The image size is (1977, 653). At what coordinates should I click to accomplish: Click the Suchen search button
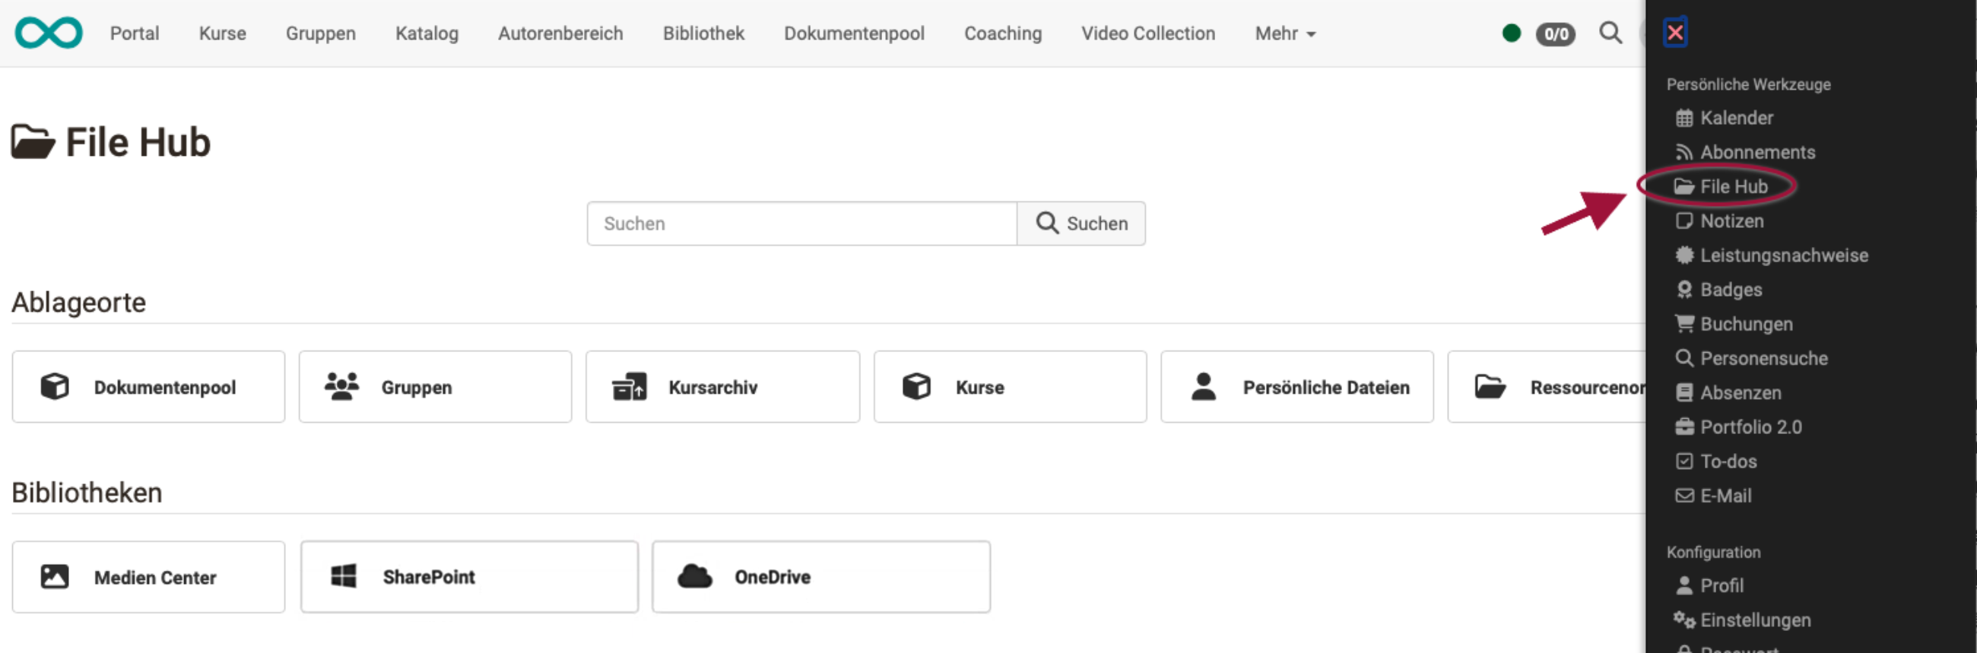point(1081,223)
